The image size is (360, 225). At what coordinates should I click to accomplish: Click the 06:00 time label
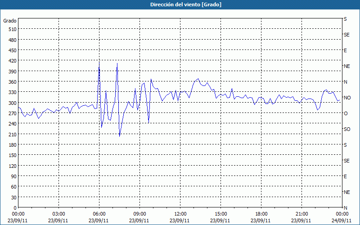coord(99,214)
